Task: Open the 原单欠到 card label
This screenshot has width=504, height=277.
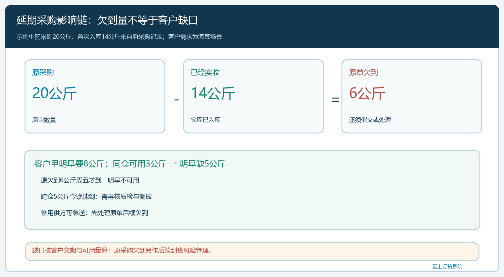Action: pyautogui.click(x=364, y=72)
